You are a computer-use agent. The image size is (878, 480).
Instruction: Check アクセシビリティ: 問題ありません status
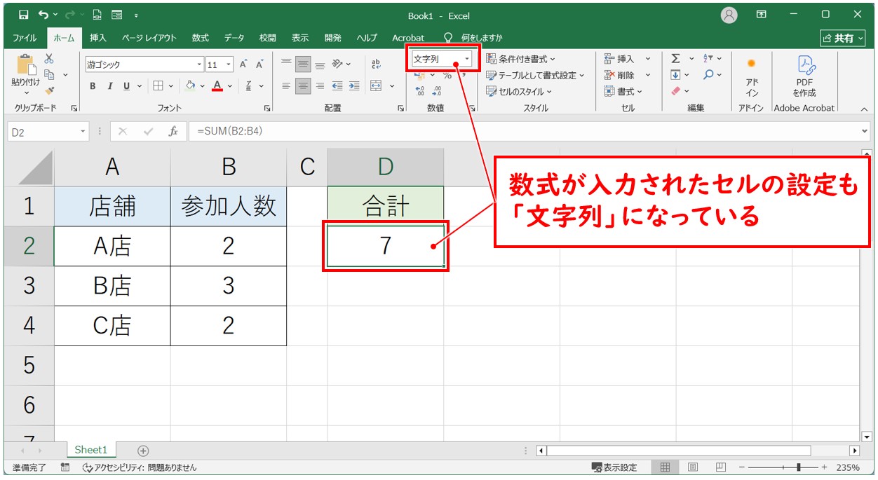(140, 467)
